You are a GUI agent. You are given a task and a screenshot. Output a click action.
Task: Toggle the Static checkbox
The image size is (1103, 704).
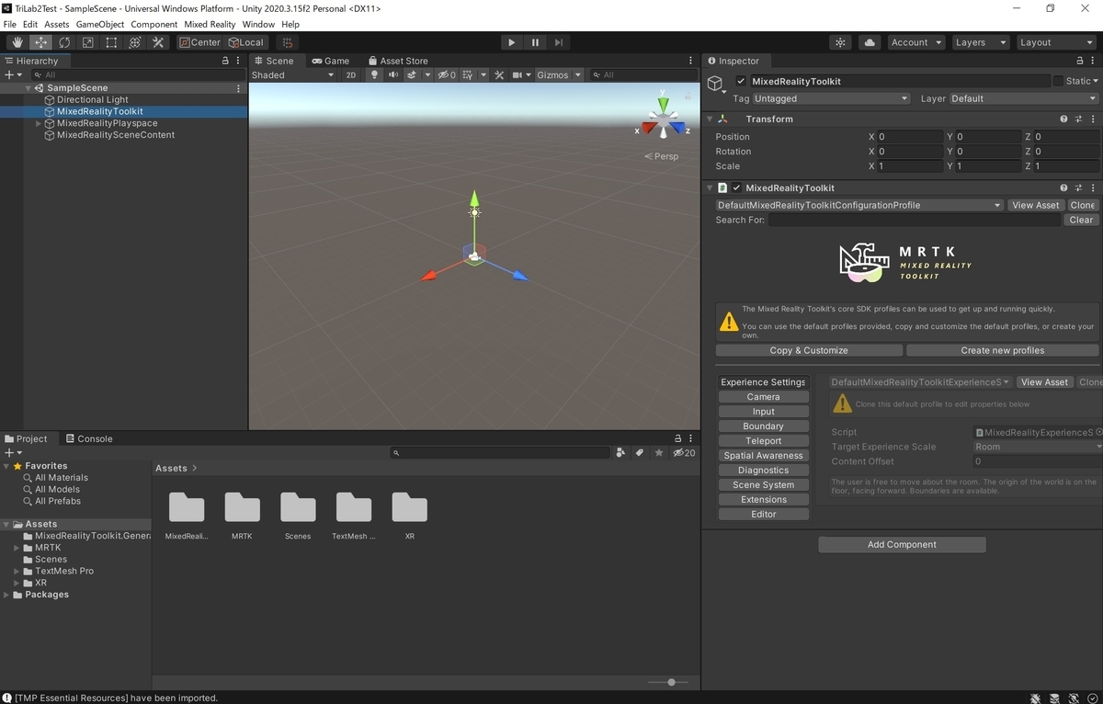point(1058,81)
